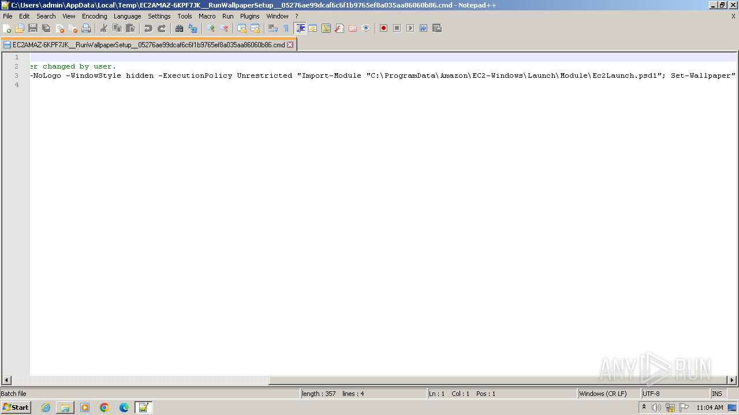Select the RunWallpaperSetup .cmd document tab
The image size is (739, 415).
pyautogui.click(x=148, y=44)
